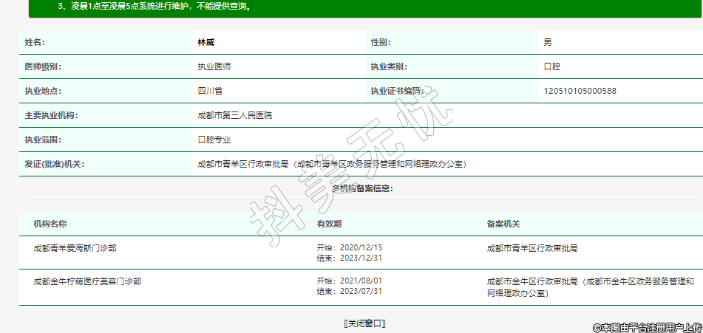
Task: Select the 医师级别 value 执业医师
Action: point(214,66)
